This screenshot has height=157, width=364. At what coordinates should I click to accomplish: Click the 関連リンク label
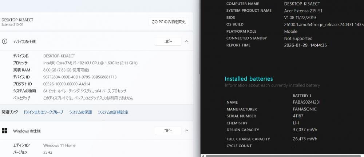pyautogui.click(x=10, y=112)
